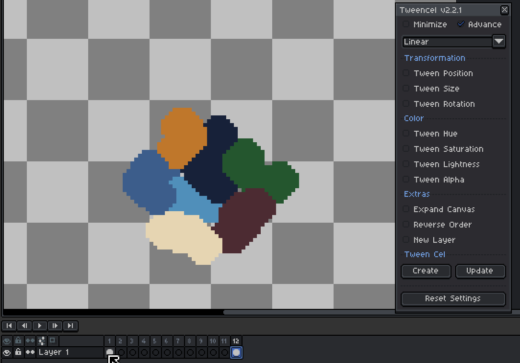This screenshot has width=520, height=363.
Task: Hide Layer 1 with its eye icon
Action: pyautogui.click(x=7, y=352)
